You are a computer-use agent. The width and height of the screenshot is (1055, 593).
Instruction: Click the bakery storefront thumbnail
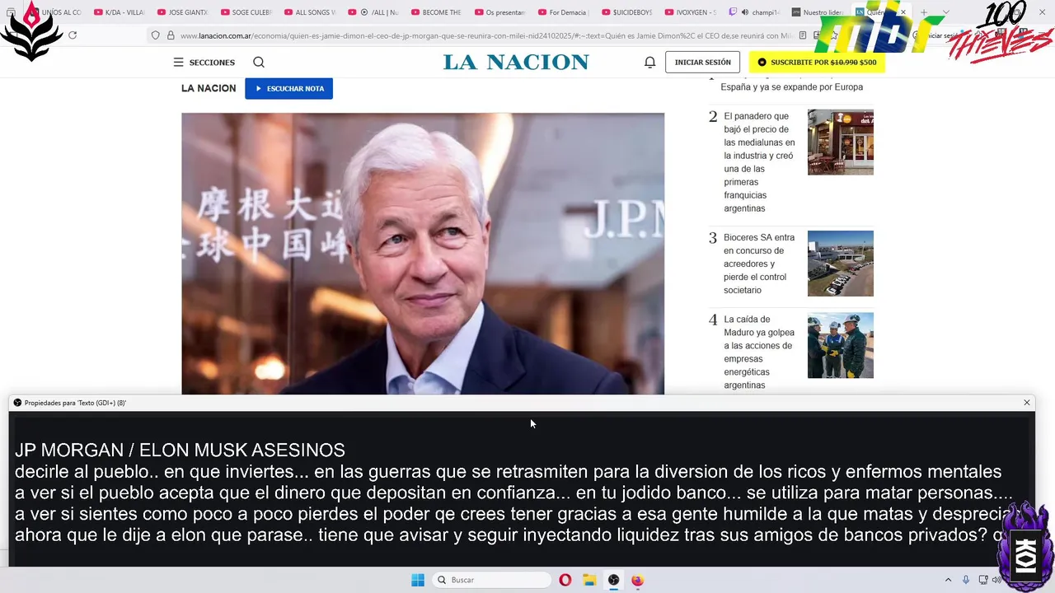pyautogui.click(x=841, y=142)
